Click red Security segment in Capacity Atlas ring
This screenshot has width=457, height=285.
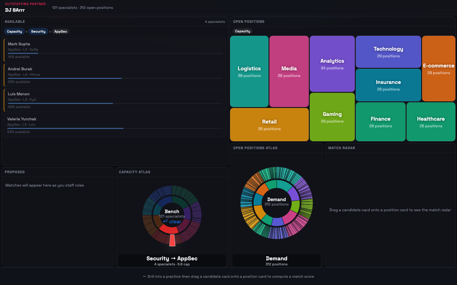click(168, 229)
